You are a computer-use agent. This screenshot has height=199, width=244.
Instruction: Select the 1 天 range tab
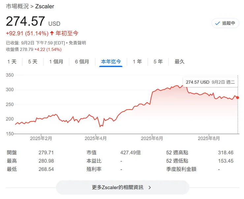[x=12, y=62]
